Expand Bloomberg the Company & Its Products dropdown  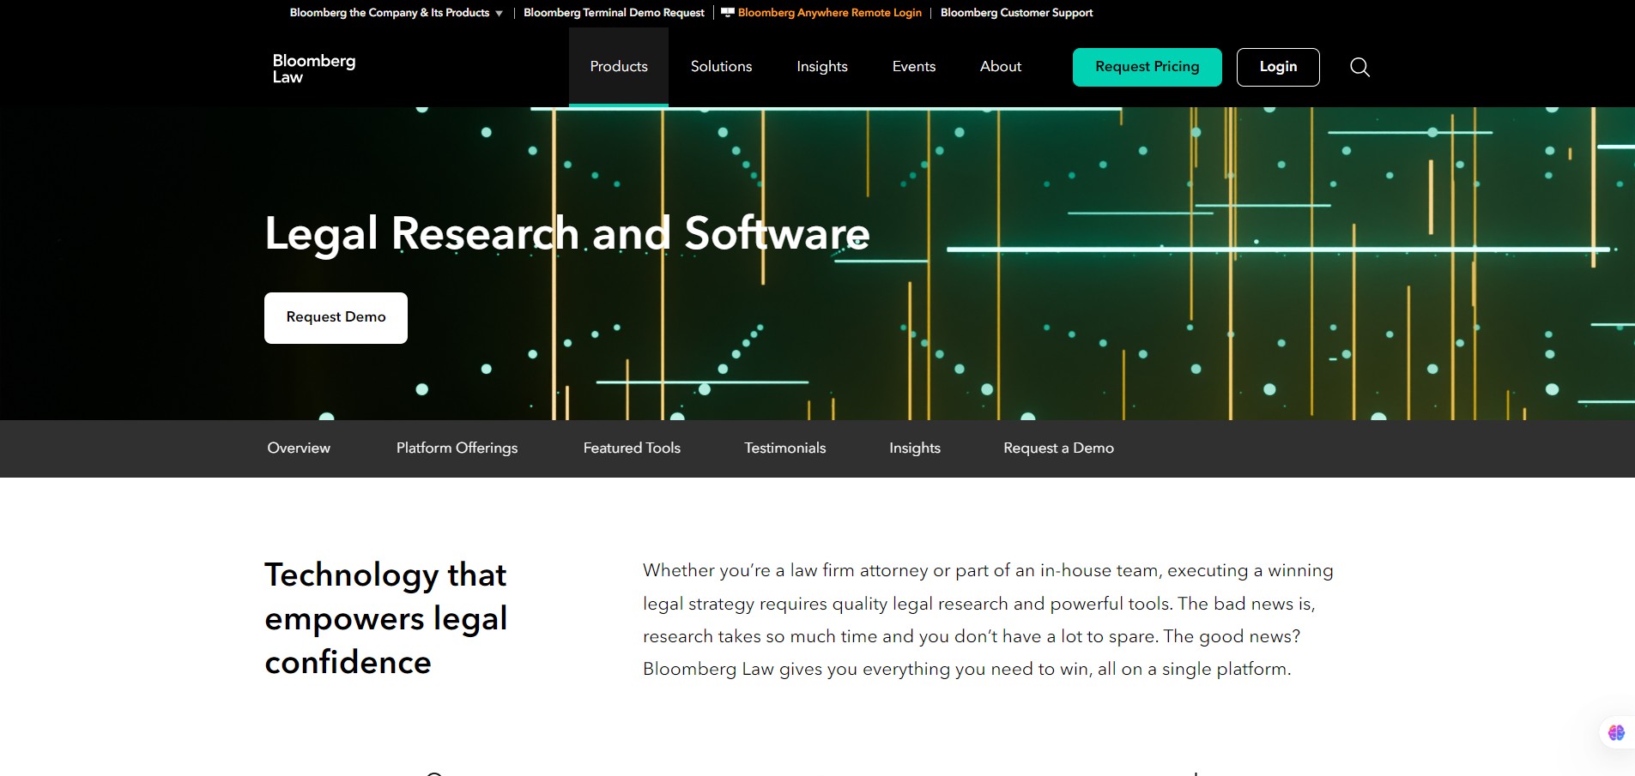[x=397, y=13]
